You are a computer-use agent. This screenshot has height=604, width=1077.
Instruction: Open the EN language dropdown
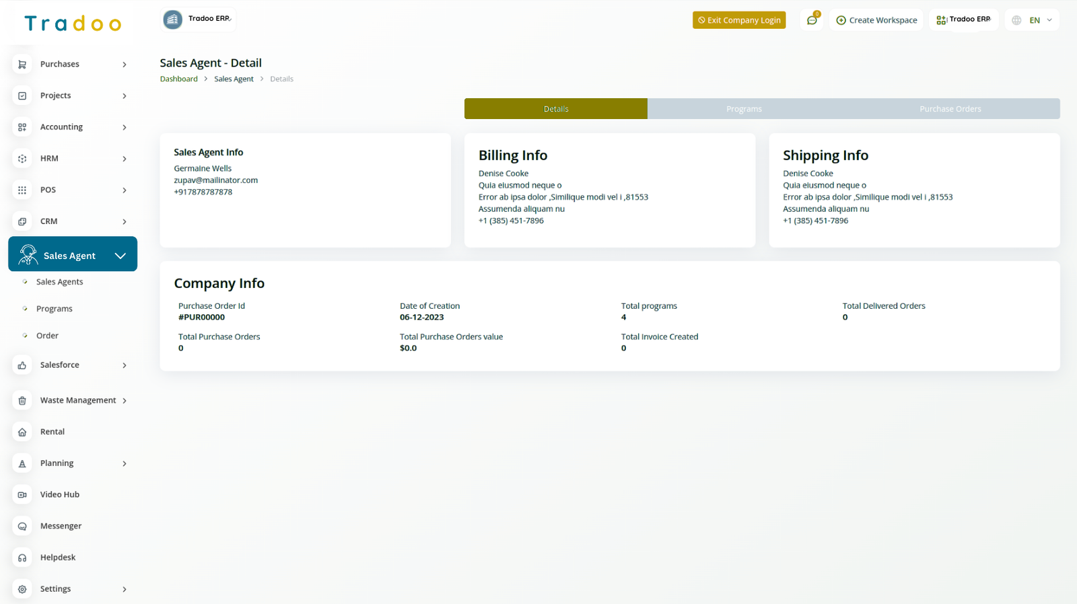pos(1033,20)
